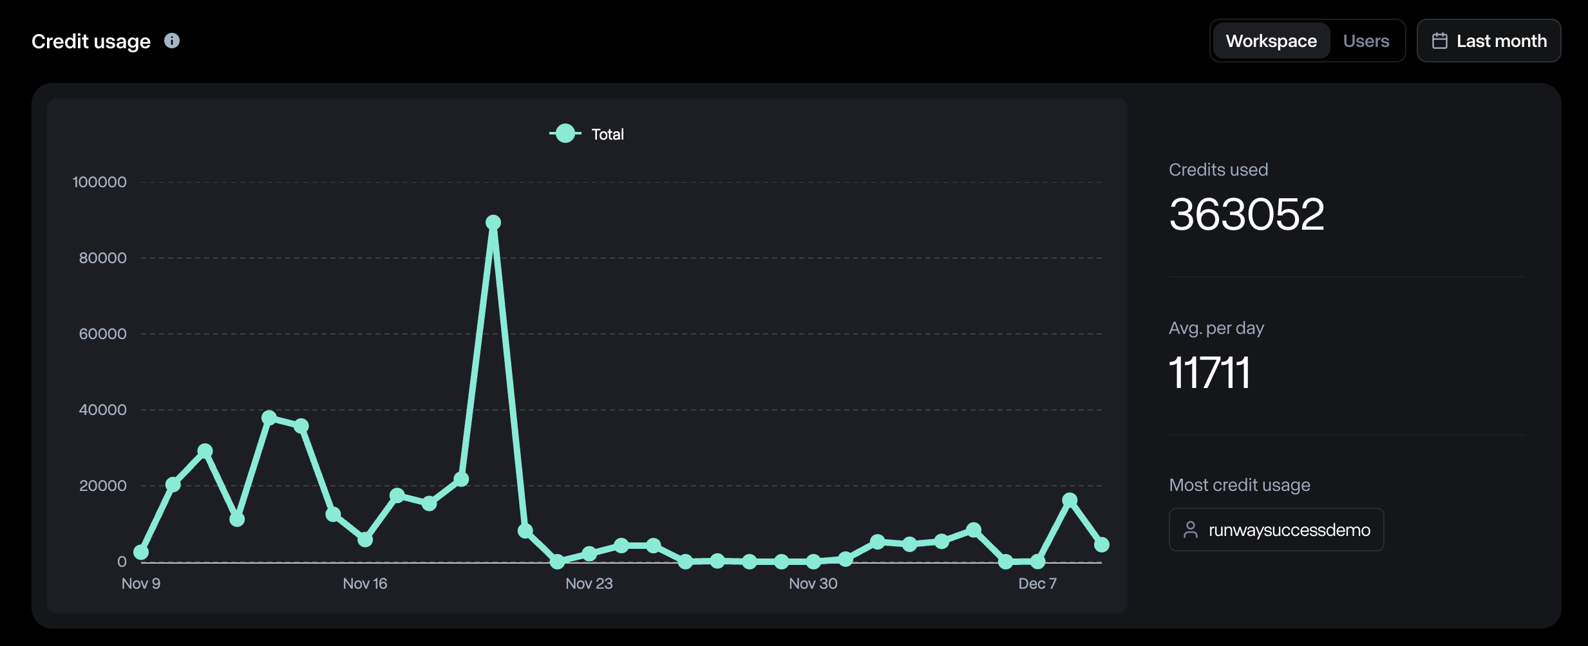Click the calendar icon in Last month button
The height and width of the screenshot is (646, 1588).
click(x=1439, y=41)
